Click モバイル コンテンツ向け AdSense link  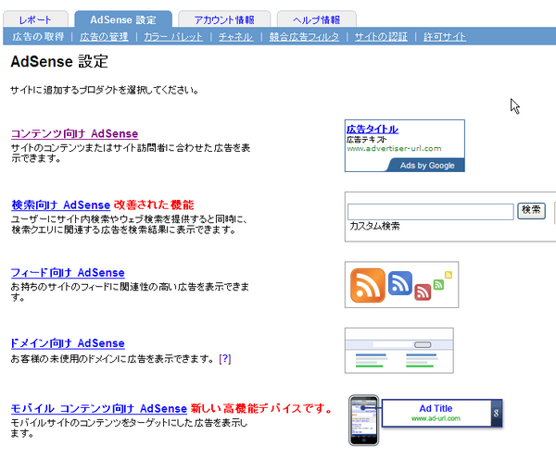point(99,408)
